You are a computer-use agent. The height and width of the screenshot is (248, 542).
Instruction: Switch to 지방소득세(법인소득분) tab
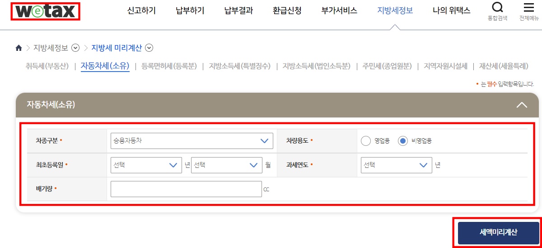(x=317, y=66)
